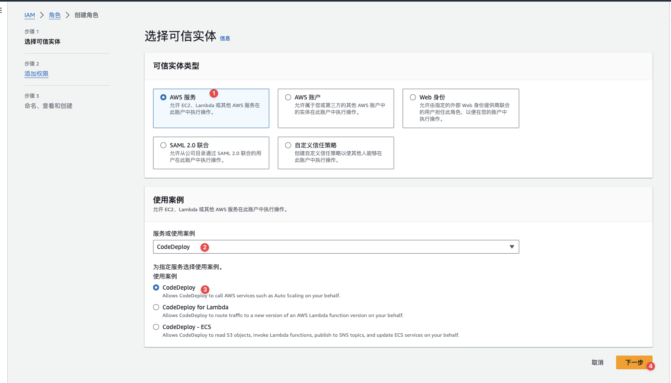The image size is (671, 383).
Task: Click the 添加权限 step link
Action: click(x=36, y=74)
